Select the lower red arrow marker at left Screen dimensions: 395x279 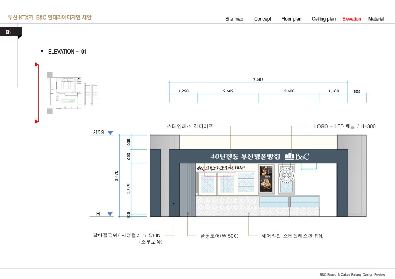click(x=37, y=121)
